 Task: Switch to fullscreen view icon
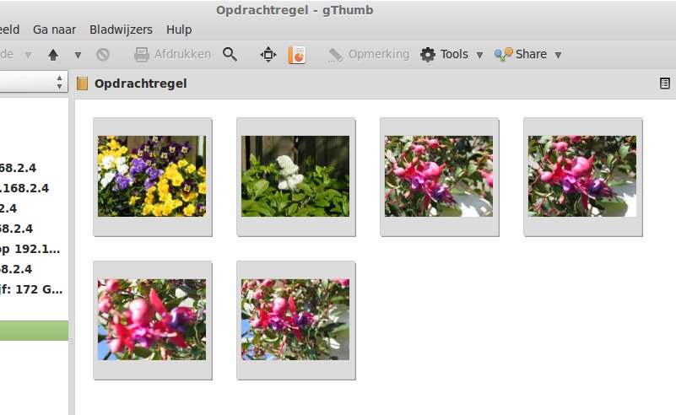pos(268,55)
